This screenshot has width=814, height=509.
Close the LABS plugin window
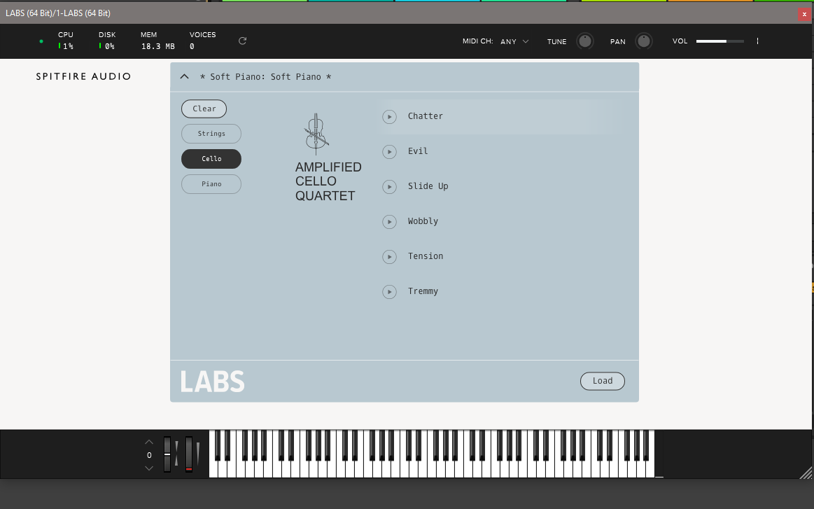point(804,14)
